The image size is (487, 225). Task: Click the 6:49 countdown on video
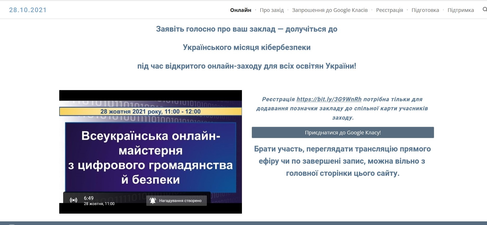89,198
